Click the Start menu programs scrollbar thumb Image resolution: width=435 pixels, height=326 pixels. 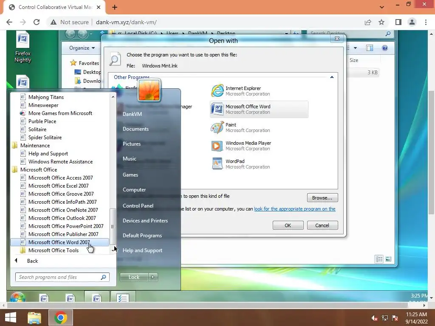click(112, 227)
